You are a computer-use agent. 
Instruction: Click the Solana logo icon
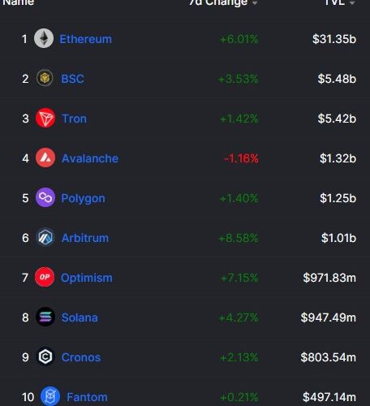pyautogui.click(x=45, y=317)
